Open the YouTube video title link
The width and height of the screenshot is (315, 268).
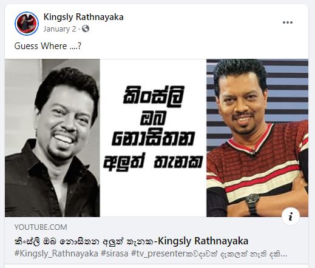tap(132, 241)
